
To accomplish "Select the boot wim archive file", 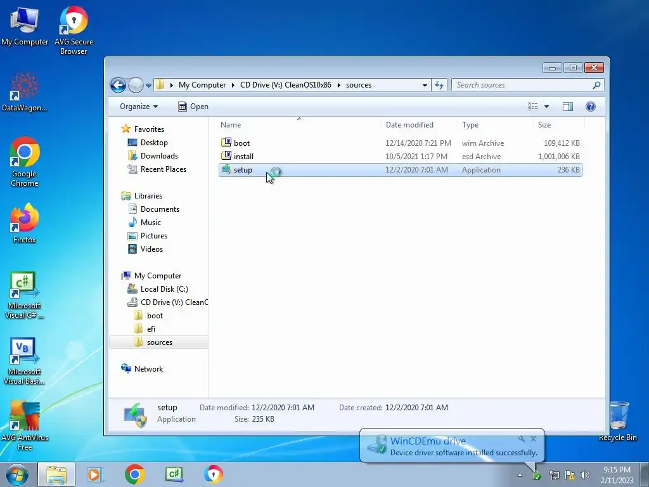I will pos(401,143).
